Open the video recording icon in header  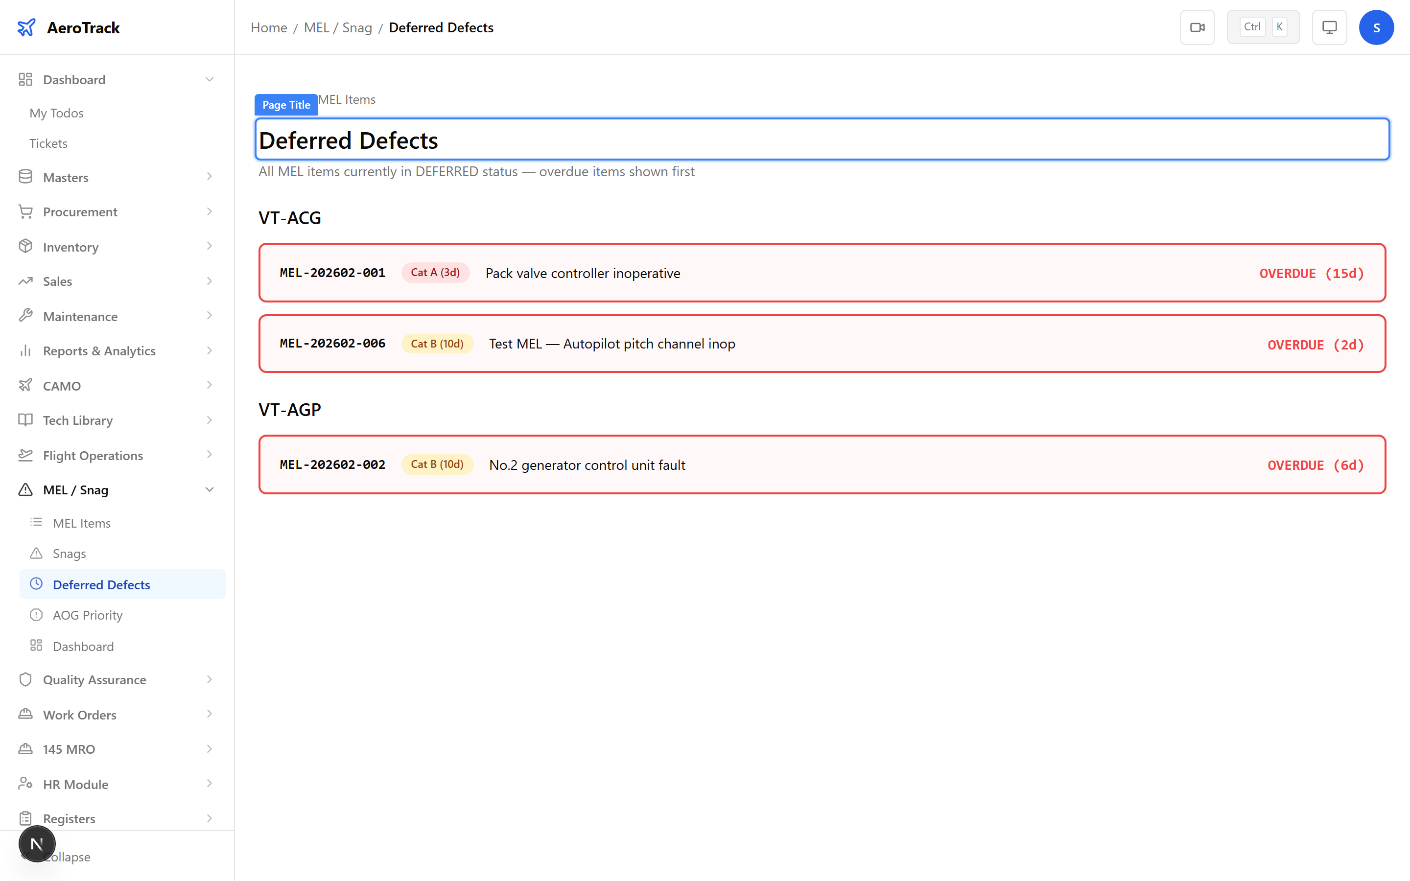1198,27
